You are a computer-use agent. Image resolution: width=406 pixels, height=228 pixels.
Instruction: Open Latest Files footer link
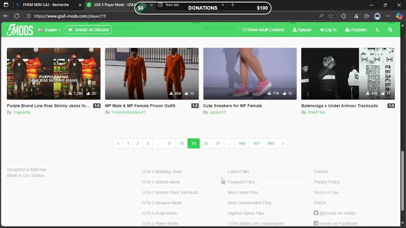point(239,172)
